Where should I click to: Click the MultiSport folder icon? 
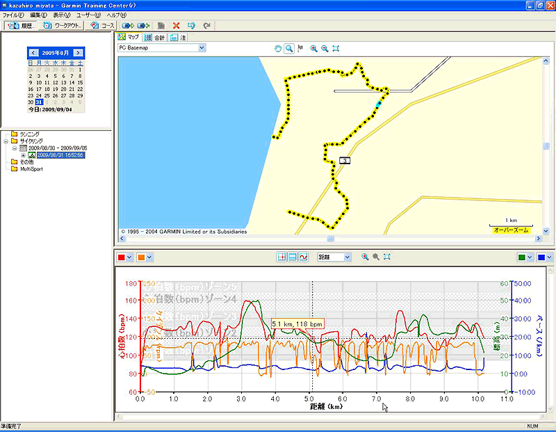(14, 169)
